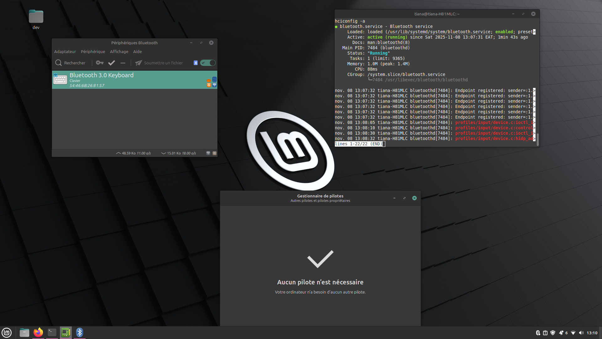Minimize the terminal window

click(513, 14)
